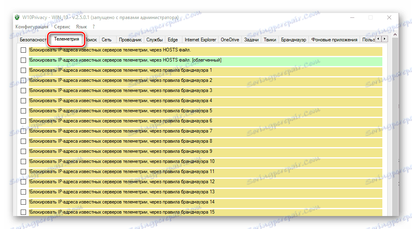Toggle firewall rules 8 checkbox
This screenshot has width=412, height=229.
pos(24,141)
